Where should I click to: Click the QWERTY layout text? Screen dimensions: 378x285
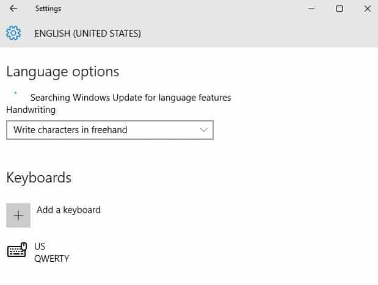51,258
